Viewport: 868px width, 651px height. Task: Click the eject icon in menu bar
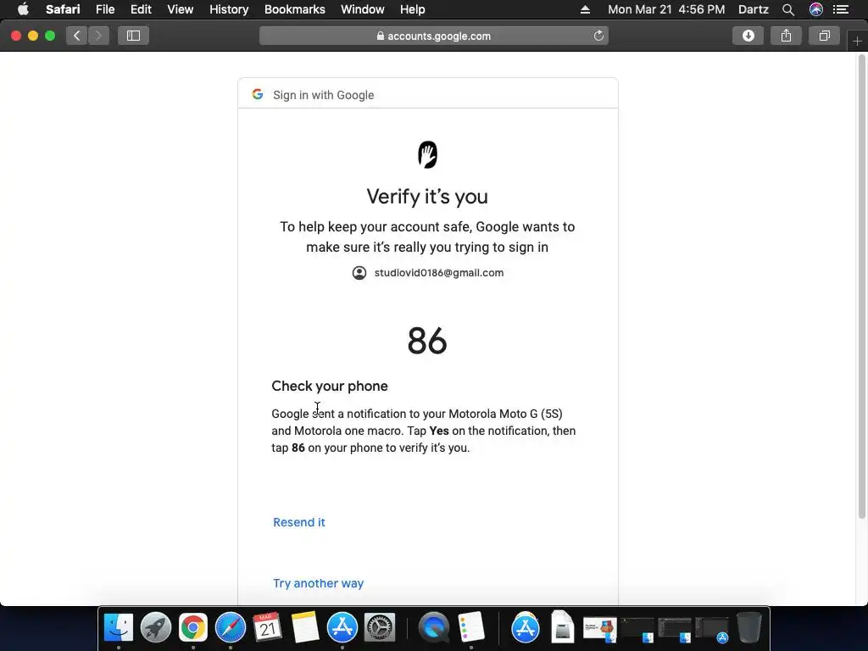tap(585, 9)
